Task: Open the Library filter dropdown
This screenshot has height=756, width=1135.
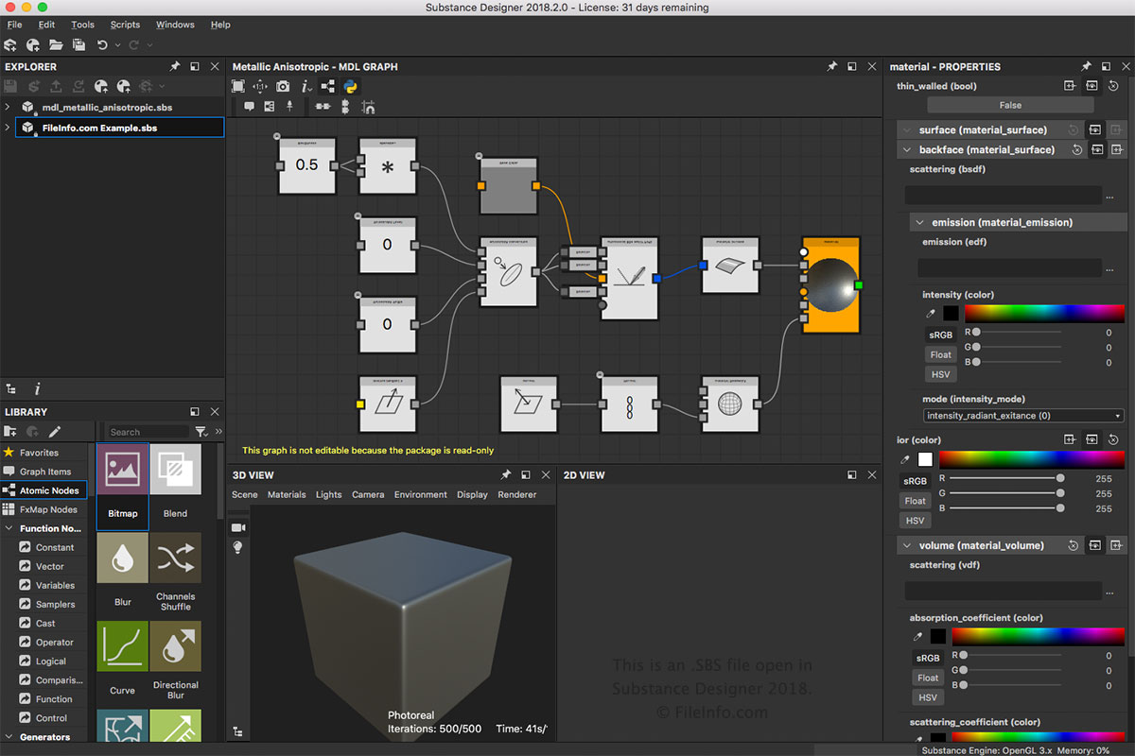Action: pos(201,432)
